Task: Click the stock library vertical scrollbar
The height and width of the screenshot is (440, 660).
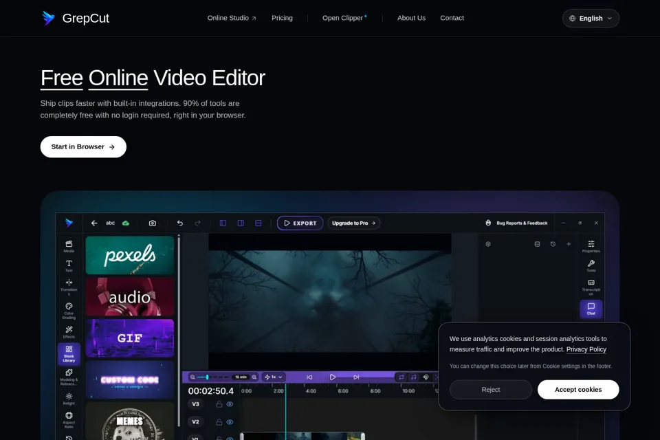Action: tap(179, 331)
